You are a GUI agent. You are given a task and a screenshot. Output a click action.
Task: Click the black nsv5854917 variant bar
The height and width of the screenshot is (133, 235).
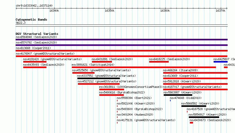tap(204, 117)
